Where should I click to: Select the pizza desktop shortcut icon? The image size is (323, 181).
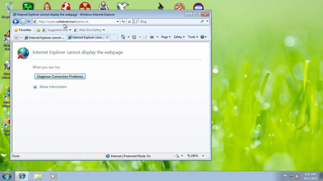[180, 6]
